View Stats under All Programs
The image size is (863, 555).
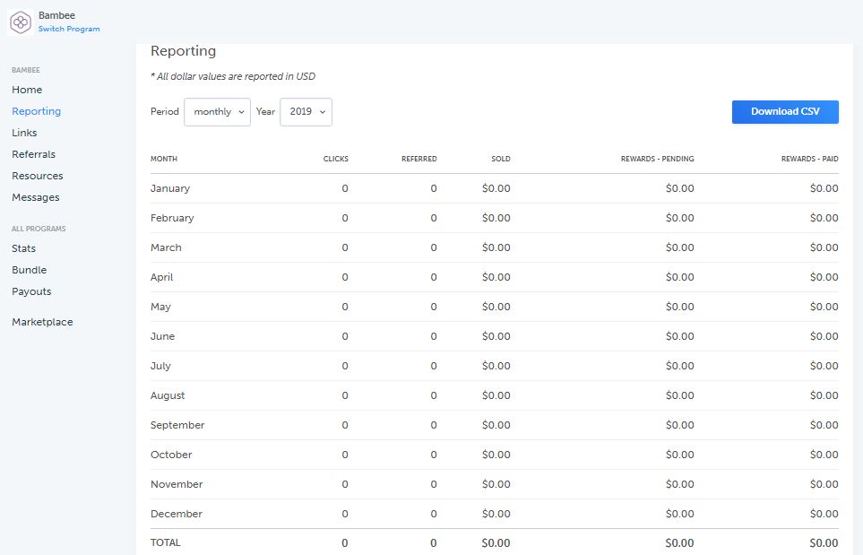[23, 248]
